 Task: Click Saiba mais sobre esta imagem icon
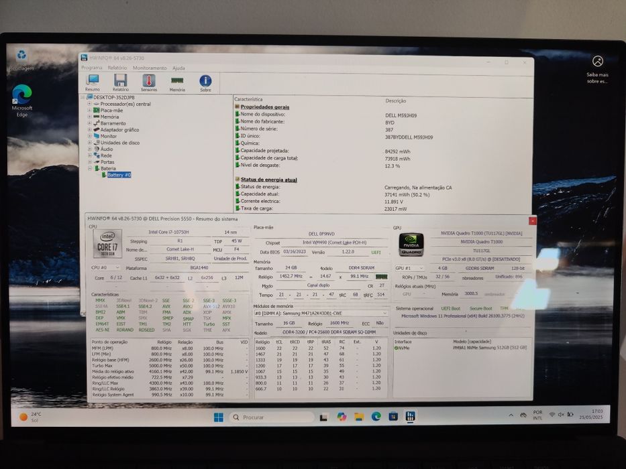597,68
